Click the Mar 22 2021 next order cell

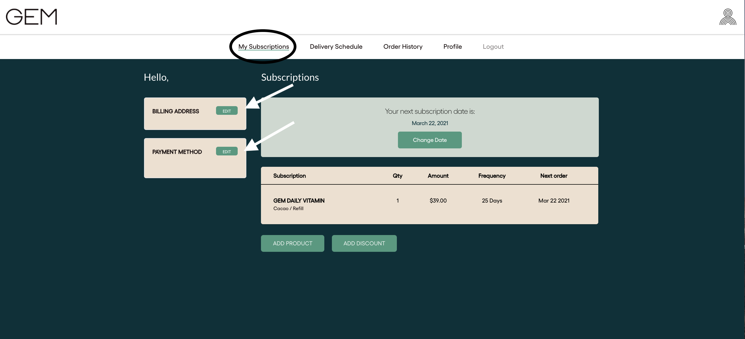(x=554, y=200)
